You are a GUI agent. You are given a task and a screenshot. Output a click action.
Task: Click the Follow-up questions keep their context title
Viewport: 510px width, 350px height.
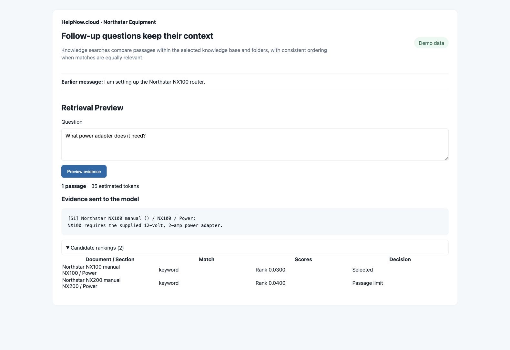pos(137,36)
